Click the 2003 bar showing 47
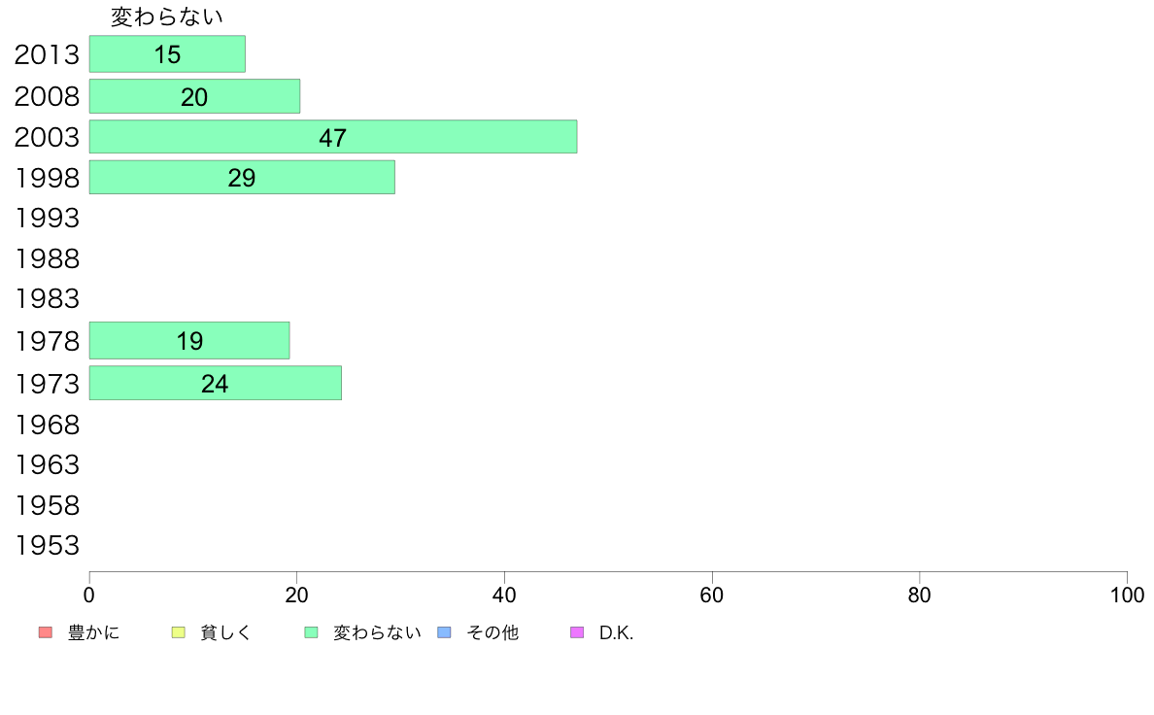The width and height of the screenshot is (1154, 715). pos(332,137)
